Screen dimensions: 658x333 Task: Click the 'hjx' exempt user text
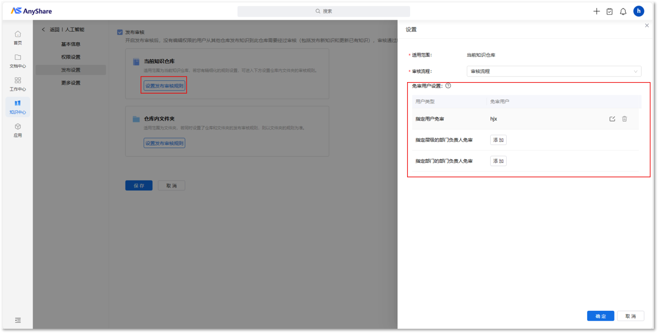point(493,119)
